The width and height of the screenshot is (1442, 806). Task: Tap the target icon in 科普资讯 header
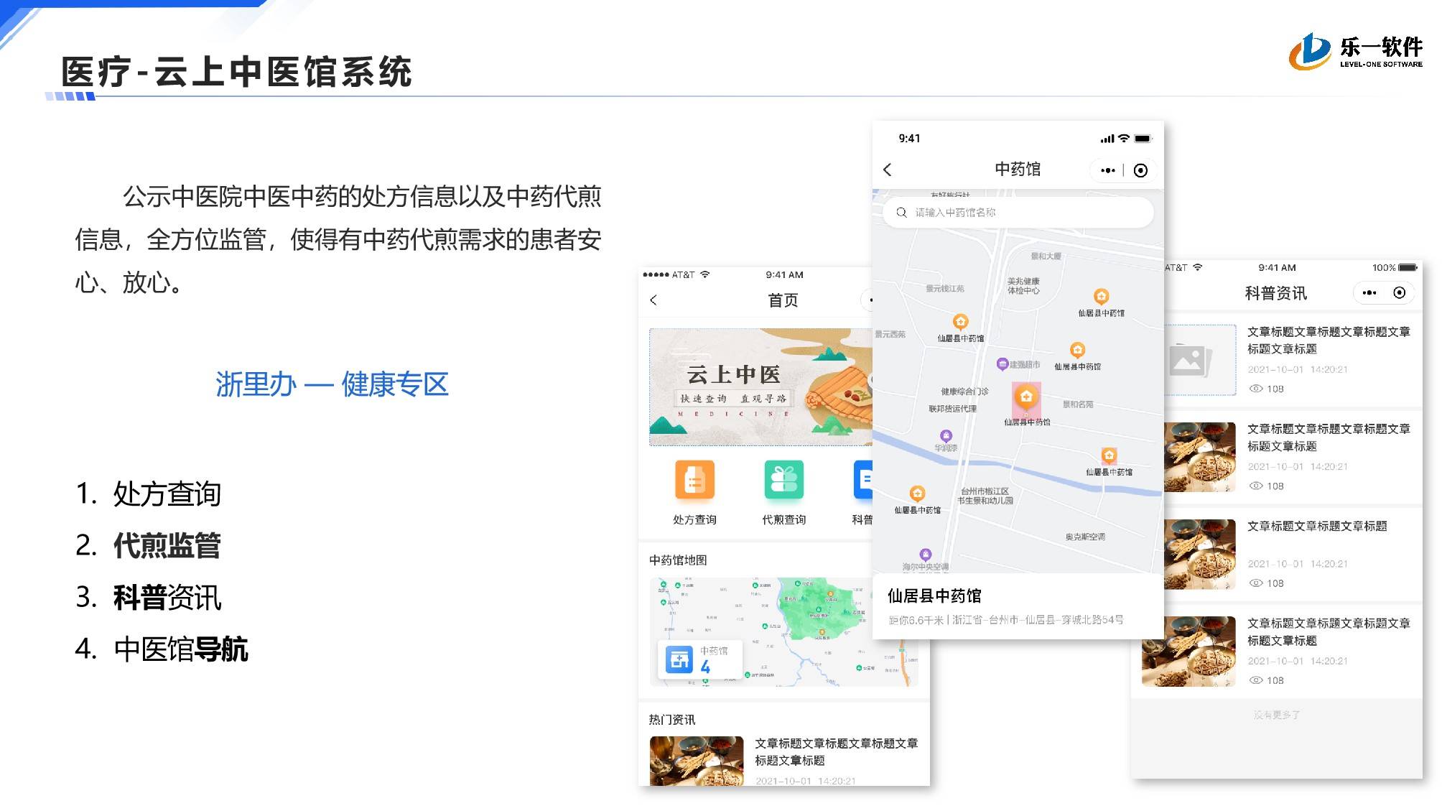[1399, 293]
